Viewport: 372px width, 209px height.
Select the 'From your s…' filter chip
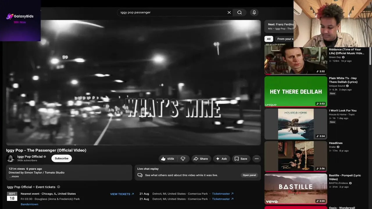click(x=284, y=39)
